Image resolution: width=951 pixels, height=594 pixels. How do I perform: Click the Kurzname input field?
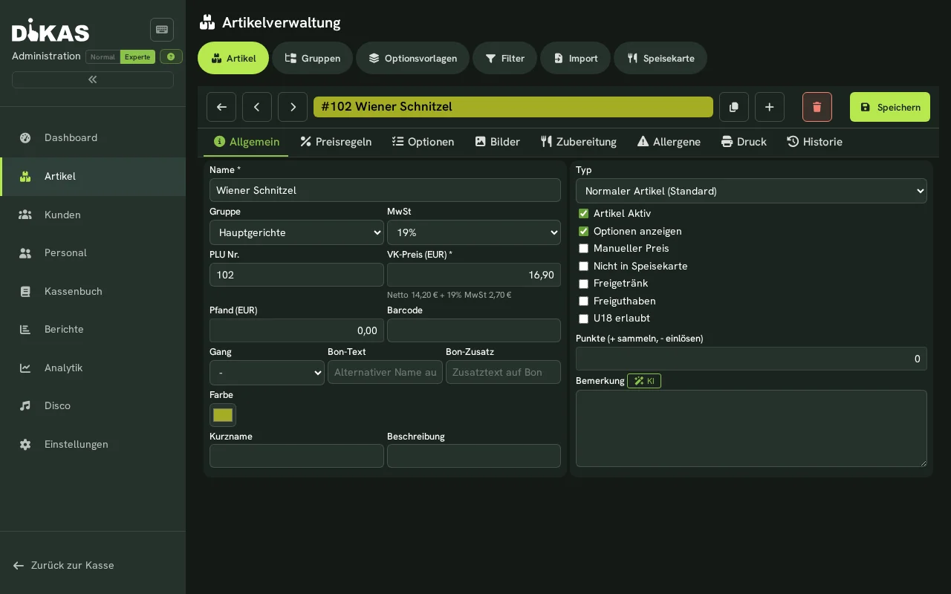(296, 456)
